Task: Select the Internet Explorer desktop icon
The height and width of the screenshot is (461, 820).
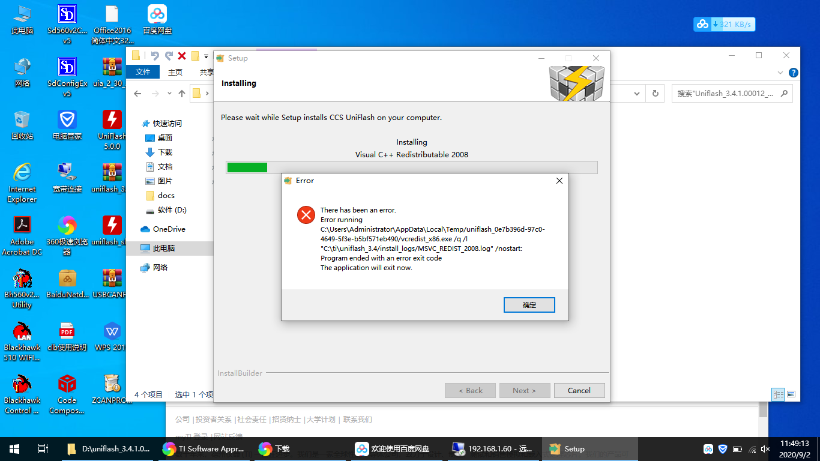Action: [x=22, y=182]
